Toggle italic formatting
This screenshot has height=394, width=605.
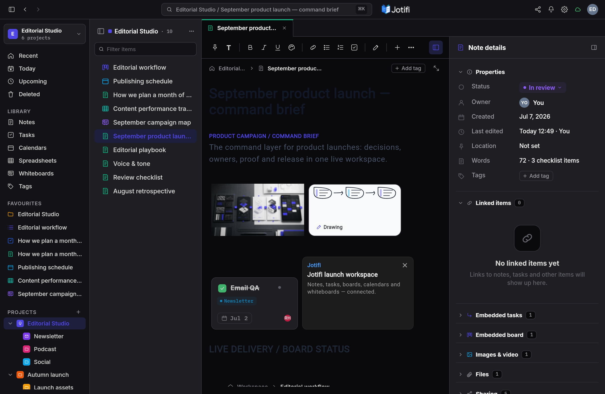click(x=264, y=48)
